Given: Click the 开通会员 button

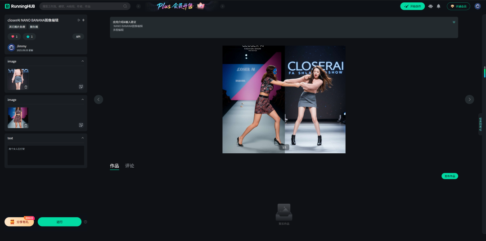Looking at the screenshot, I should (459, 6).
